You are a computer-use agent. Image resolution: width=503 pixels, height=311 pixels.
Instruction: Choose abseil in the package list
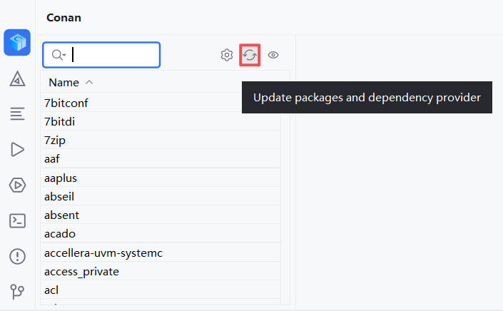(x=59, y=196)
